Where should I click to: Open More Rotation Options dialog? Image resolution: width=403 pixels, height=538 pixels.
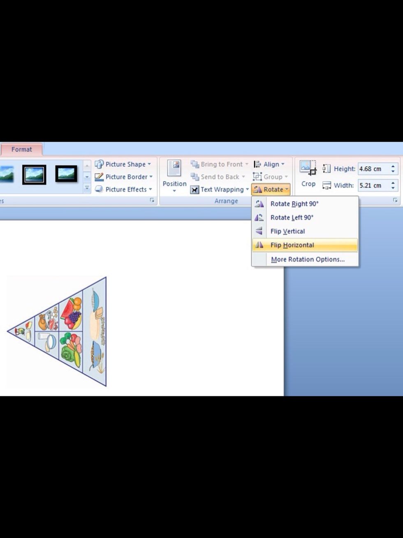pos(307,259)
